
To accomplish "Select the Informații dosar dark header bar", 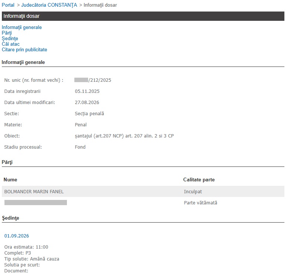I will coord(143,16).
